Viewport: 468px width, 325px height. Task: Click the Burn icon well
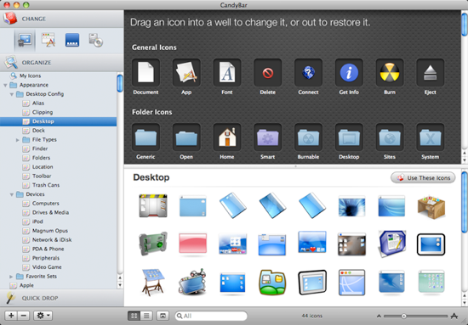click(390, 73)
